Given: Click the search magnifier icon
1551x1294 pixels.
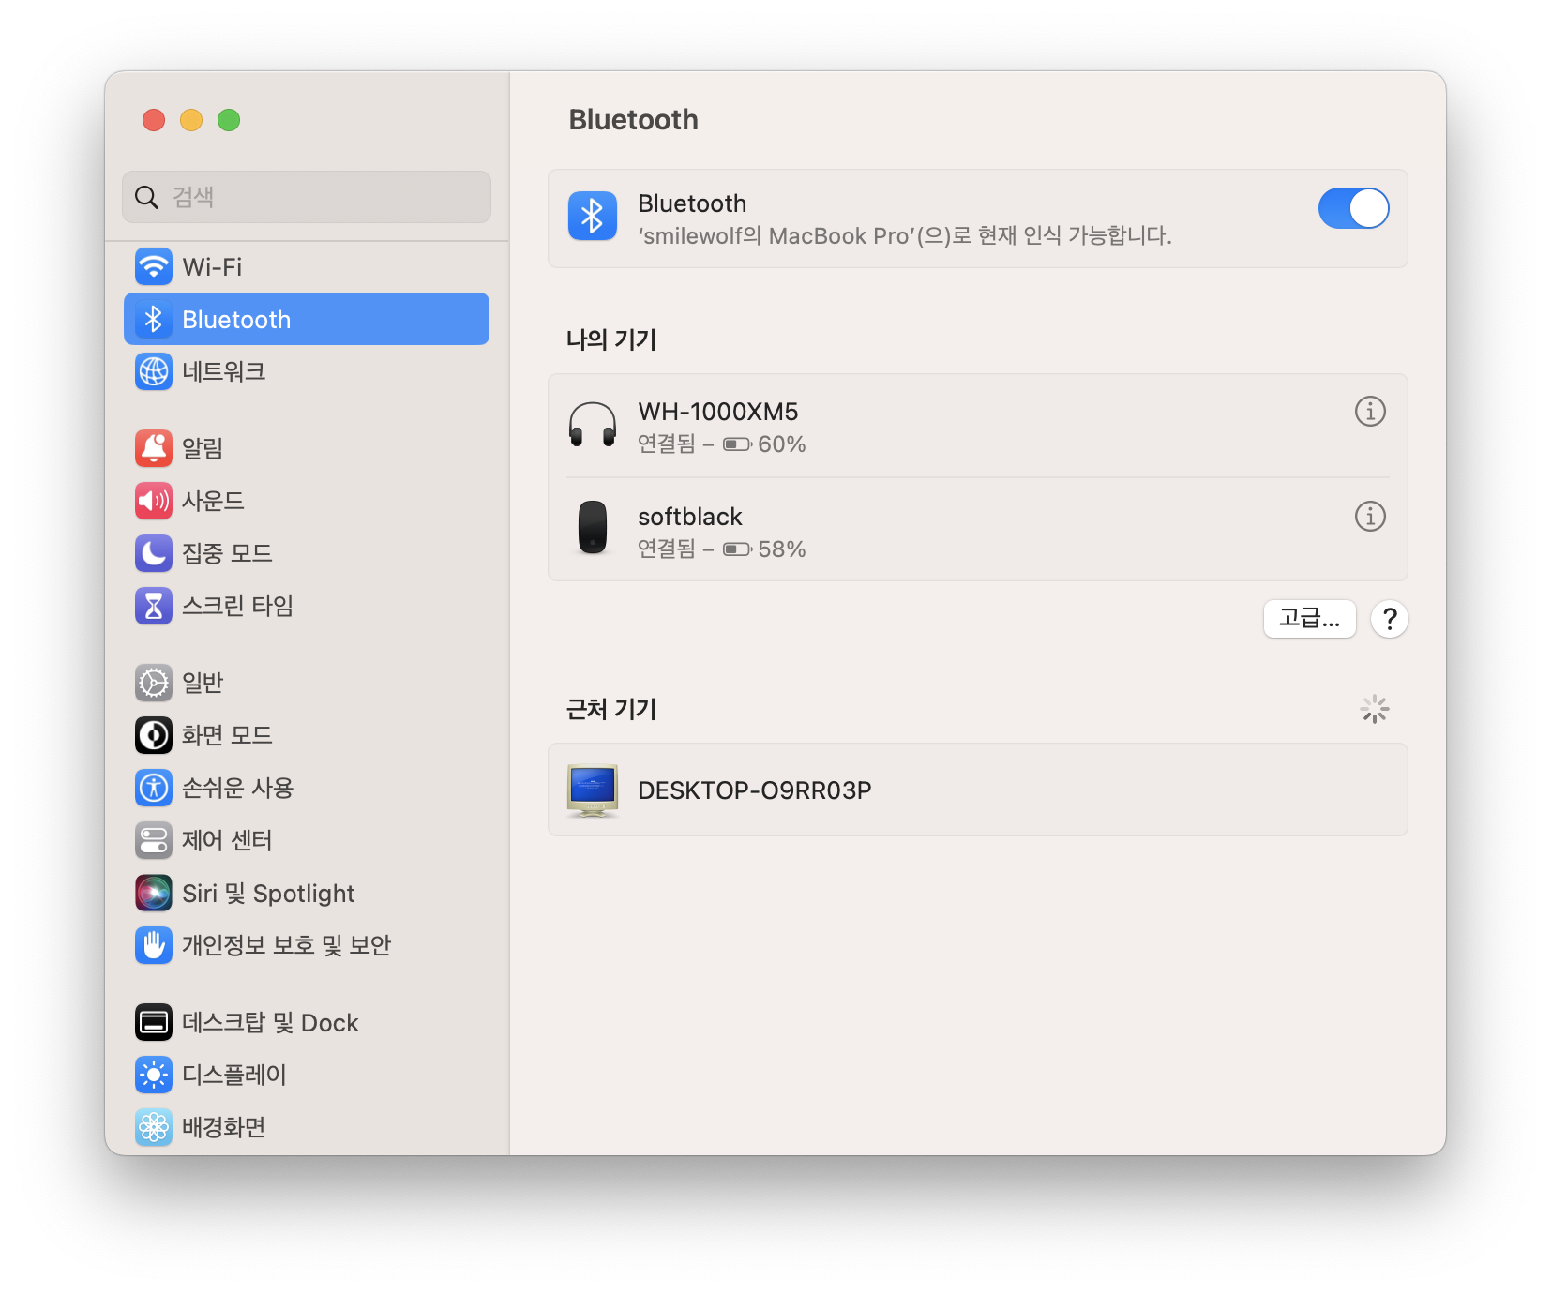Looking at the screenshot, I should point(146,197).
